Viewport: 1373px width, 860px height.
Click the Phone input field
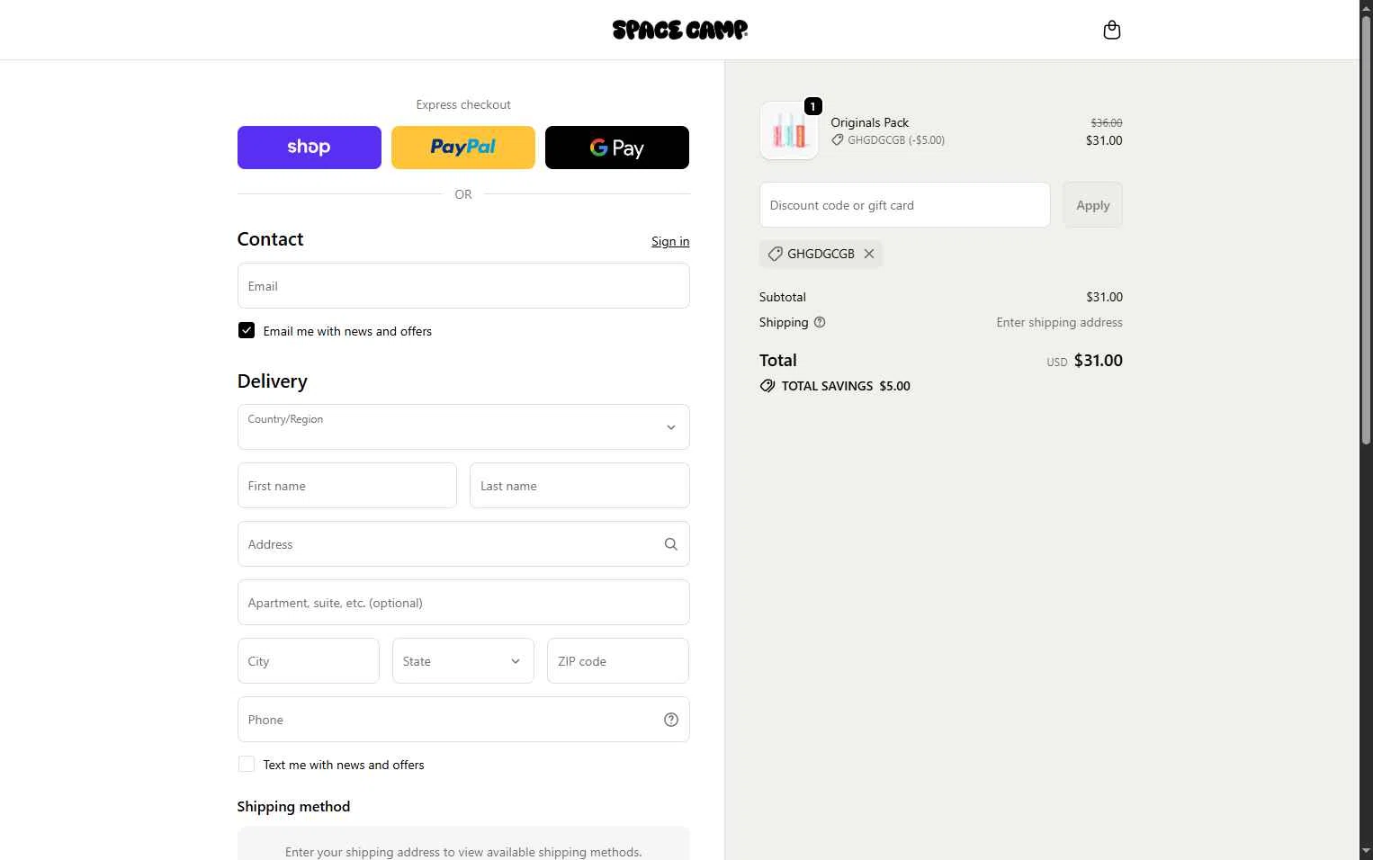(x=463, y=720)
